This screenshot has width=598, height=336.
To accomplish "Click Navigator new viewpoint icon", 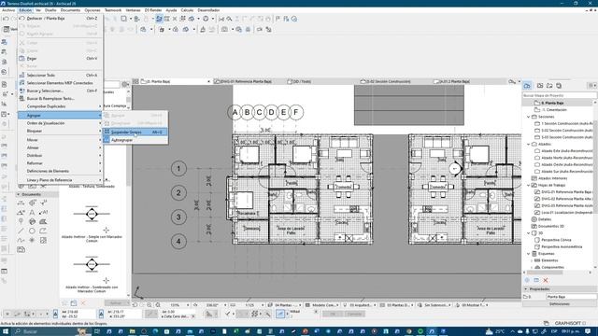I will [536, 280].
